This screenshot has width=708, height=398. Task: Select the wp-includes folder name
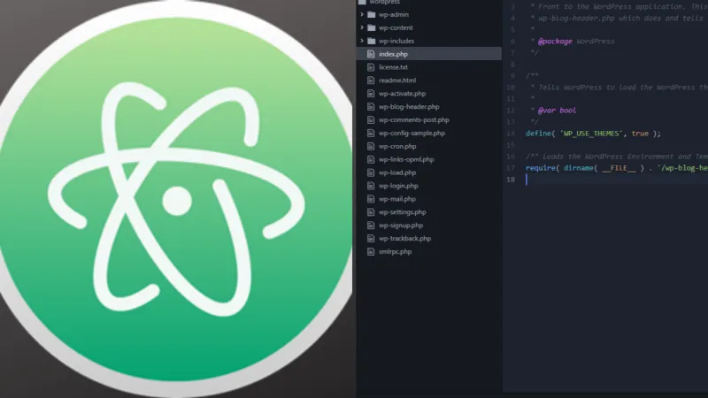coord(396,41)
